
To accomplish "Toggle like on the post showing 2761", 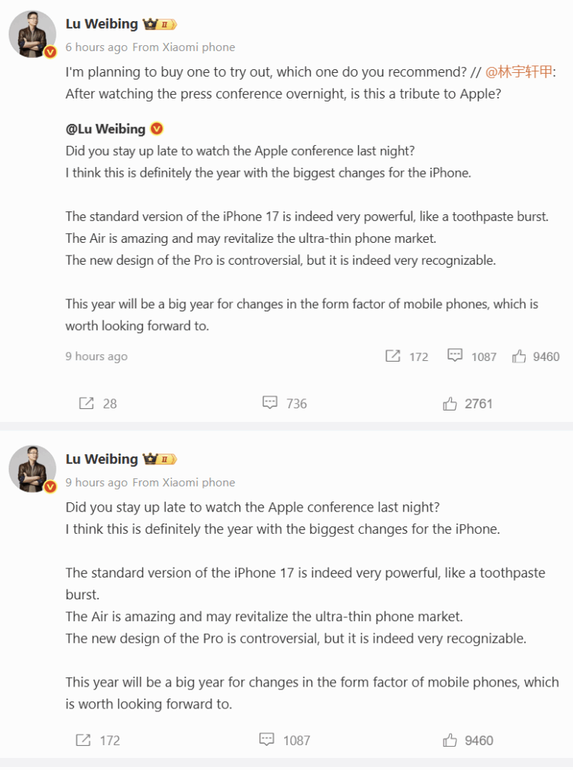I will [450, 404].
